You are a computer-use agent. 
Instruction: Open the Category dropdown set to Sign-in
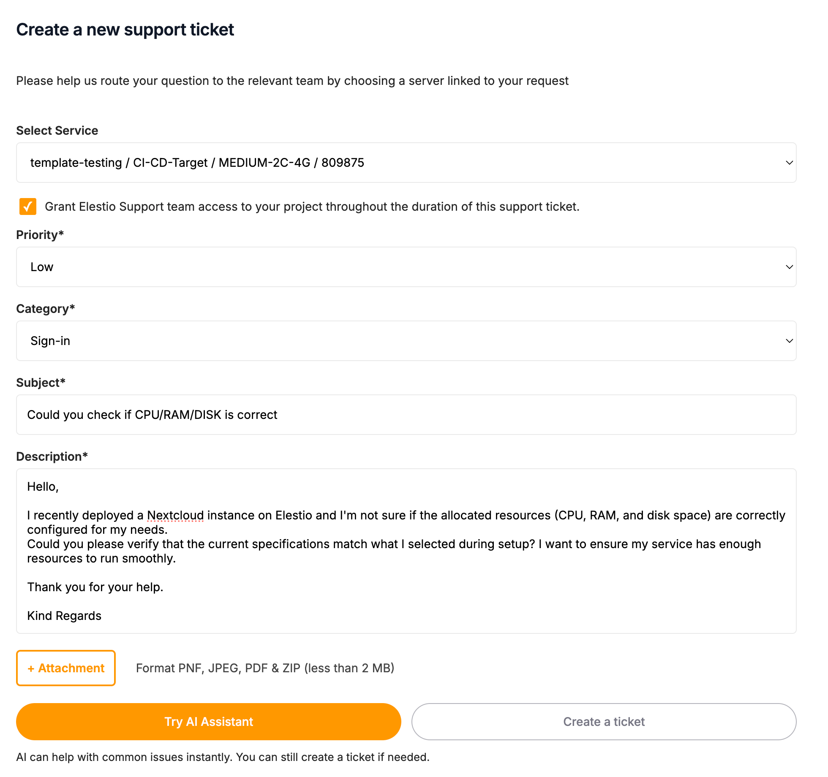(406, 341)
